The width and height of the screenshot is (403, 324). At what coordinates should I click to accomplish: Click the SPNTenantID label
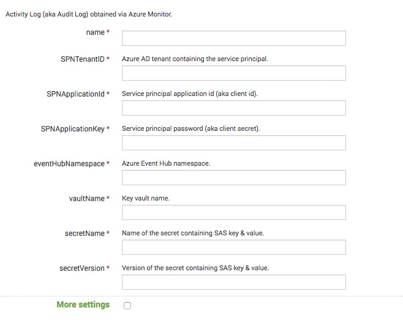click(83, 59)
